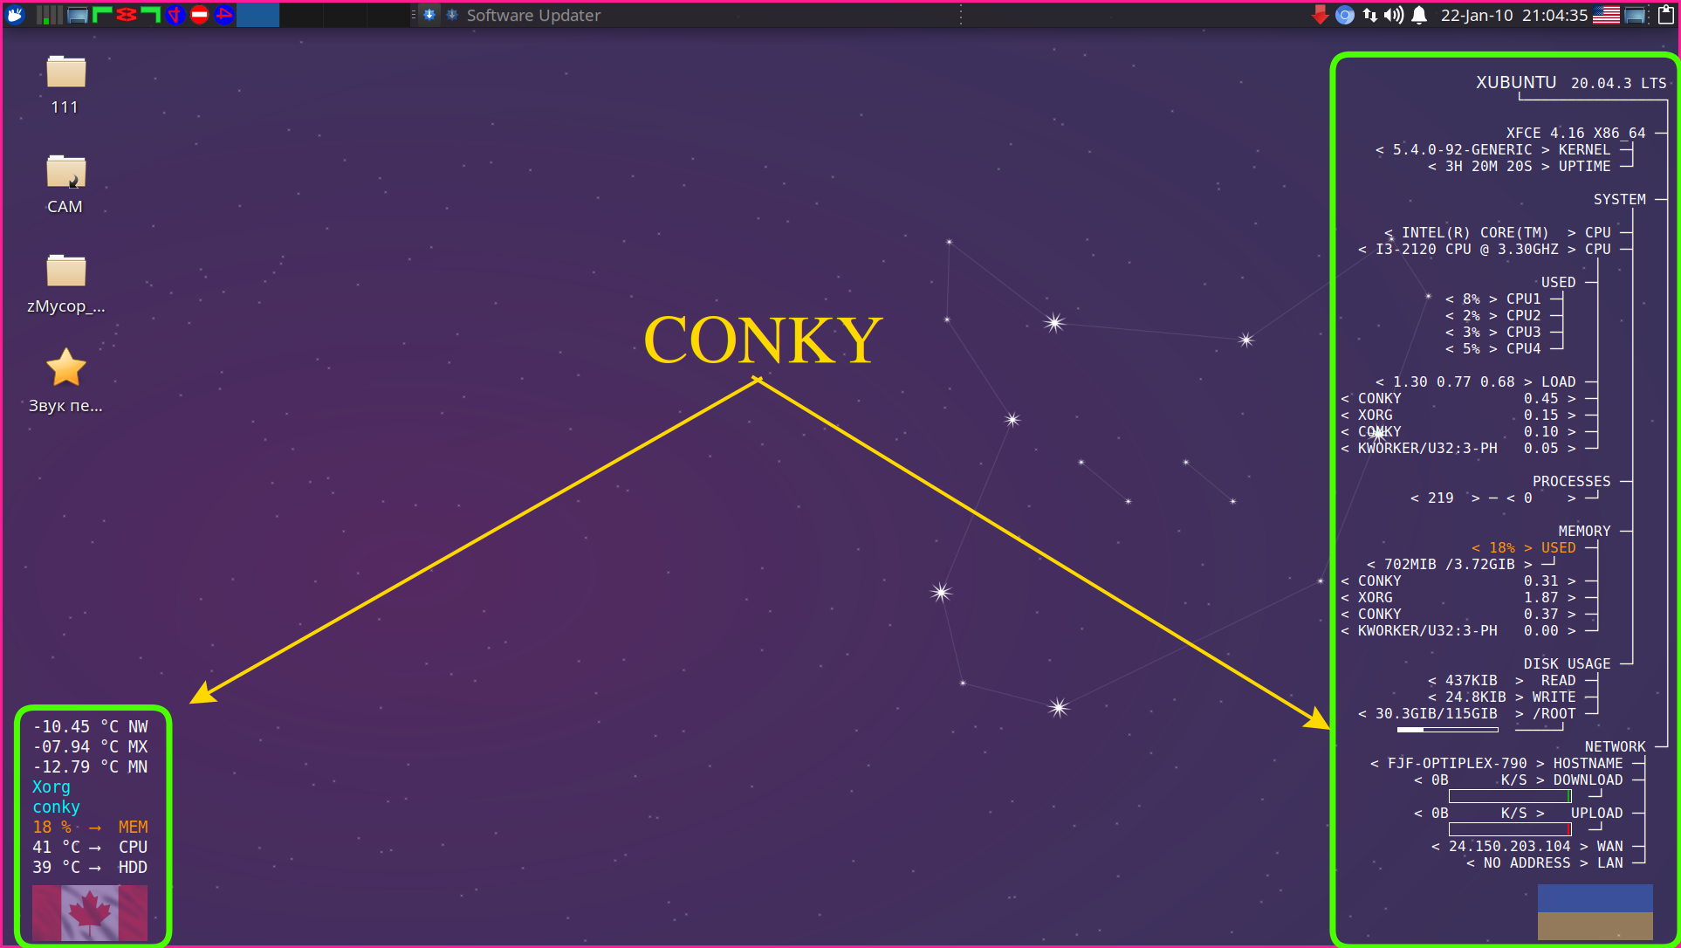1681x948 pixels.
Task: Click the -07.94 °C MX temperature line
Action: tap(90, 747)
